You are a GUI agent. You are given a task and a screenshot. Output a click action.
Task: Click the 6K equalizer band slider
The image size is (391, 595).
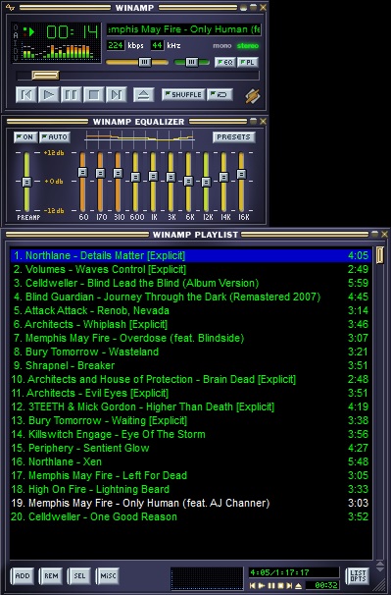[188, 181]
